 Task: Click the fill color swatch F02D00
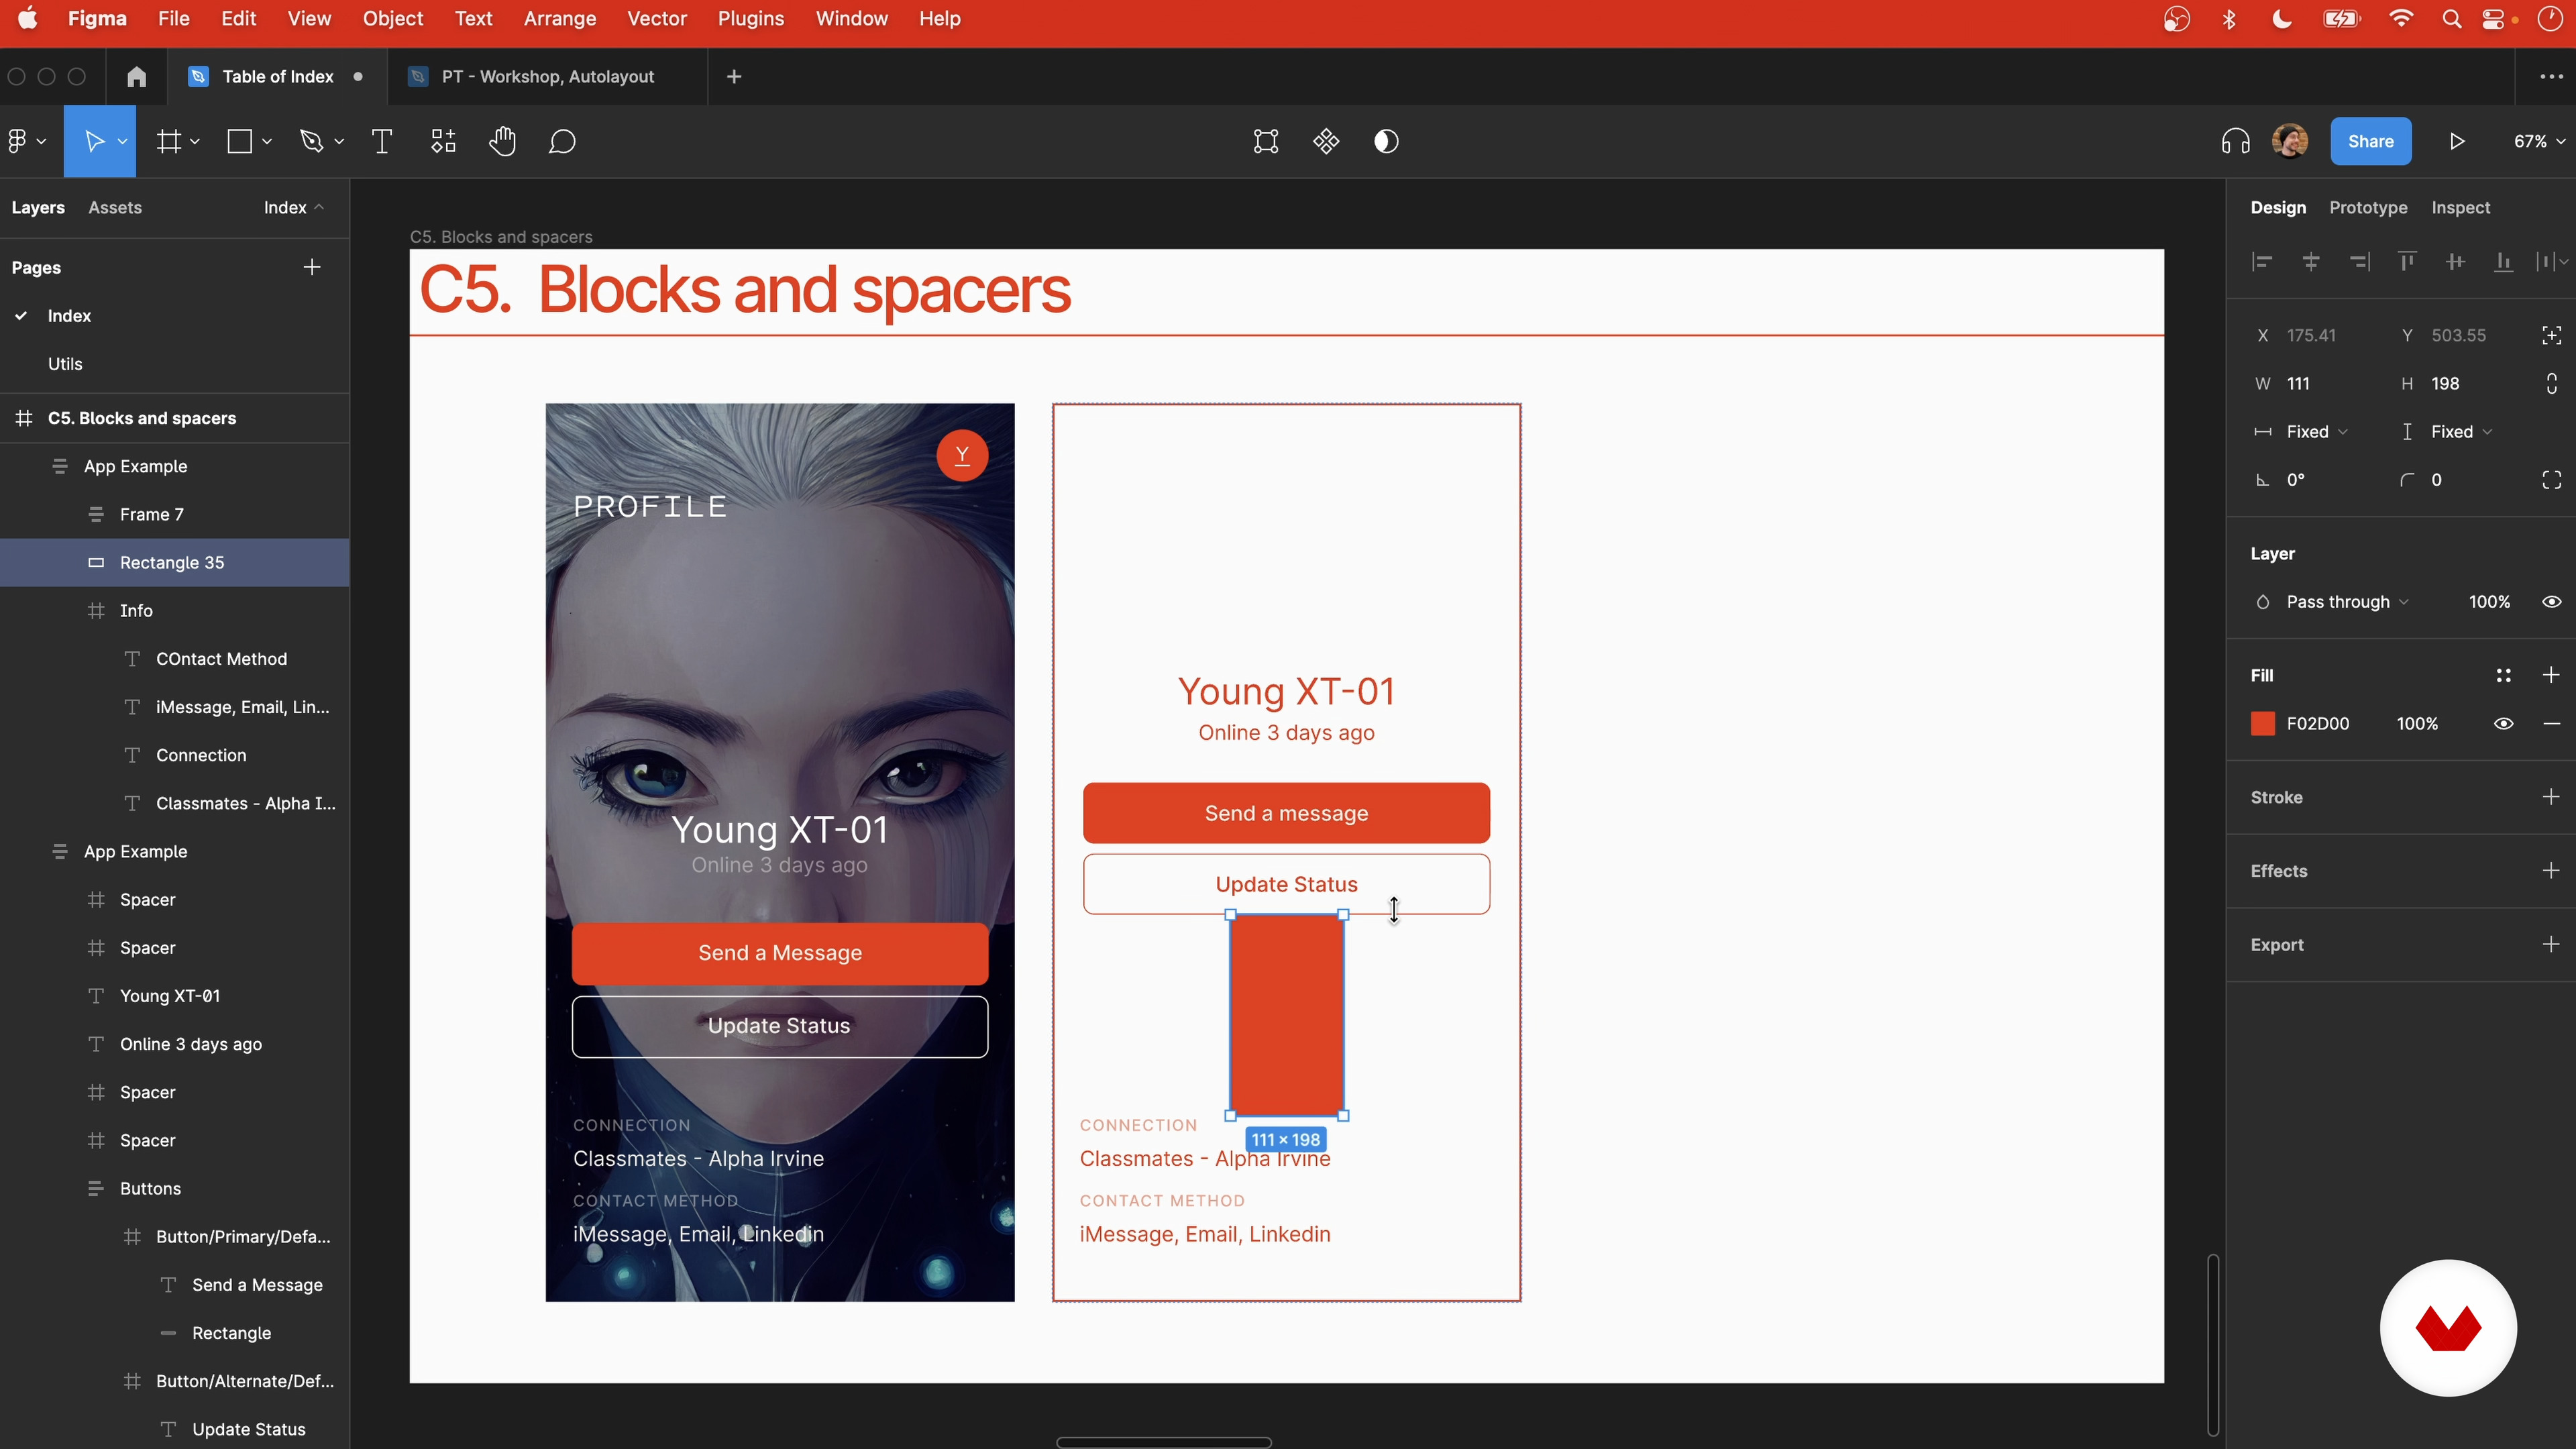coord(2262,723)
